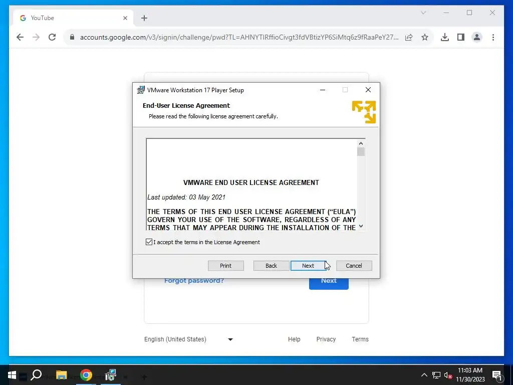Open the taskbar clock and date
The image size is (513, 385).
click(x=470, y=375)
